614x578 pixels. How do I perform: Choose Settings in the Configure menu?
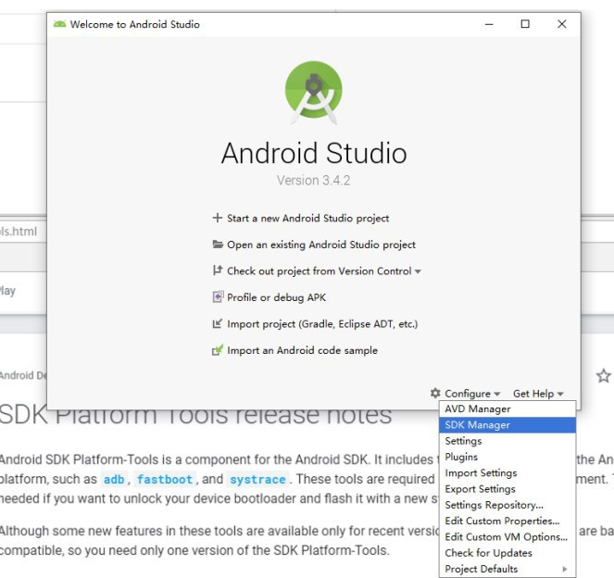(x=507, y=441)
